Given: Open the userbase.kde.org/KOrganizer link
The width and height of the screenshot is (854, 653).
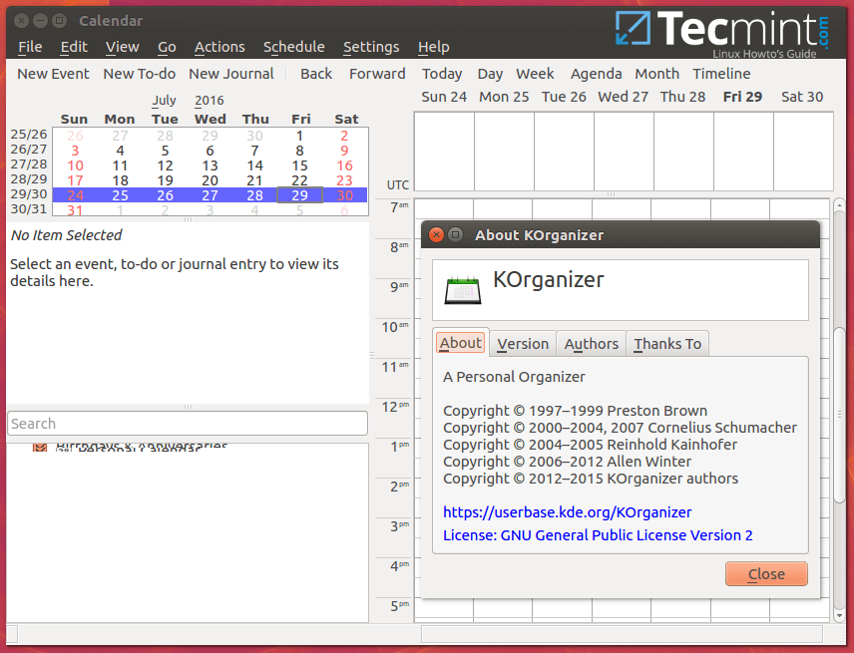Looking at the screenshot, I should click(567, 512).
